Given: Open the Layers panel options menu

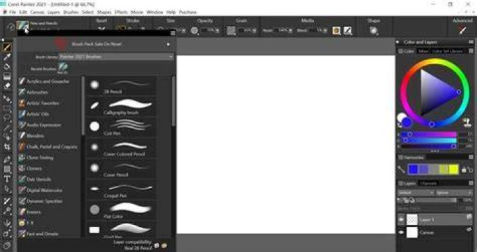Looking at the screenshot, I should coord(471,183).
